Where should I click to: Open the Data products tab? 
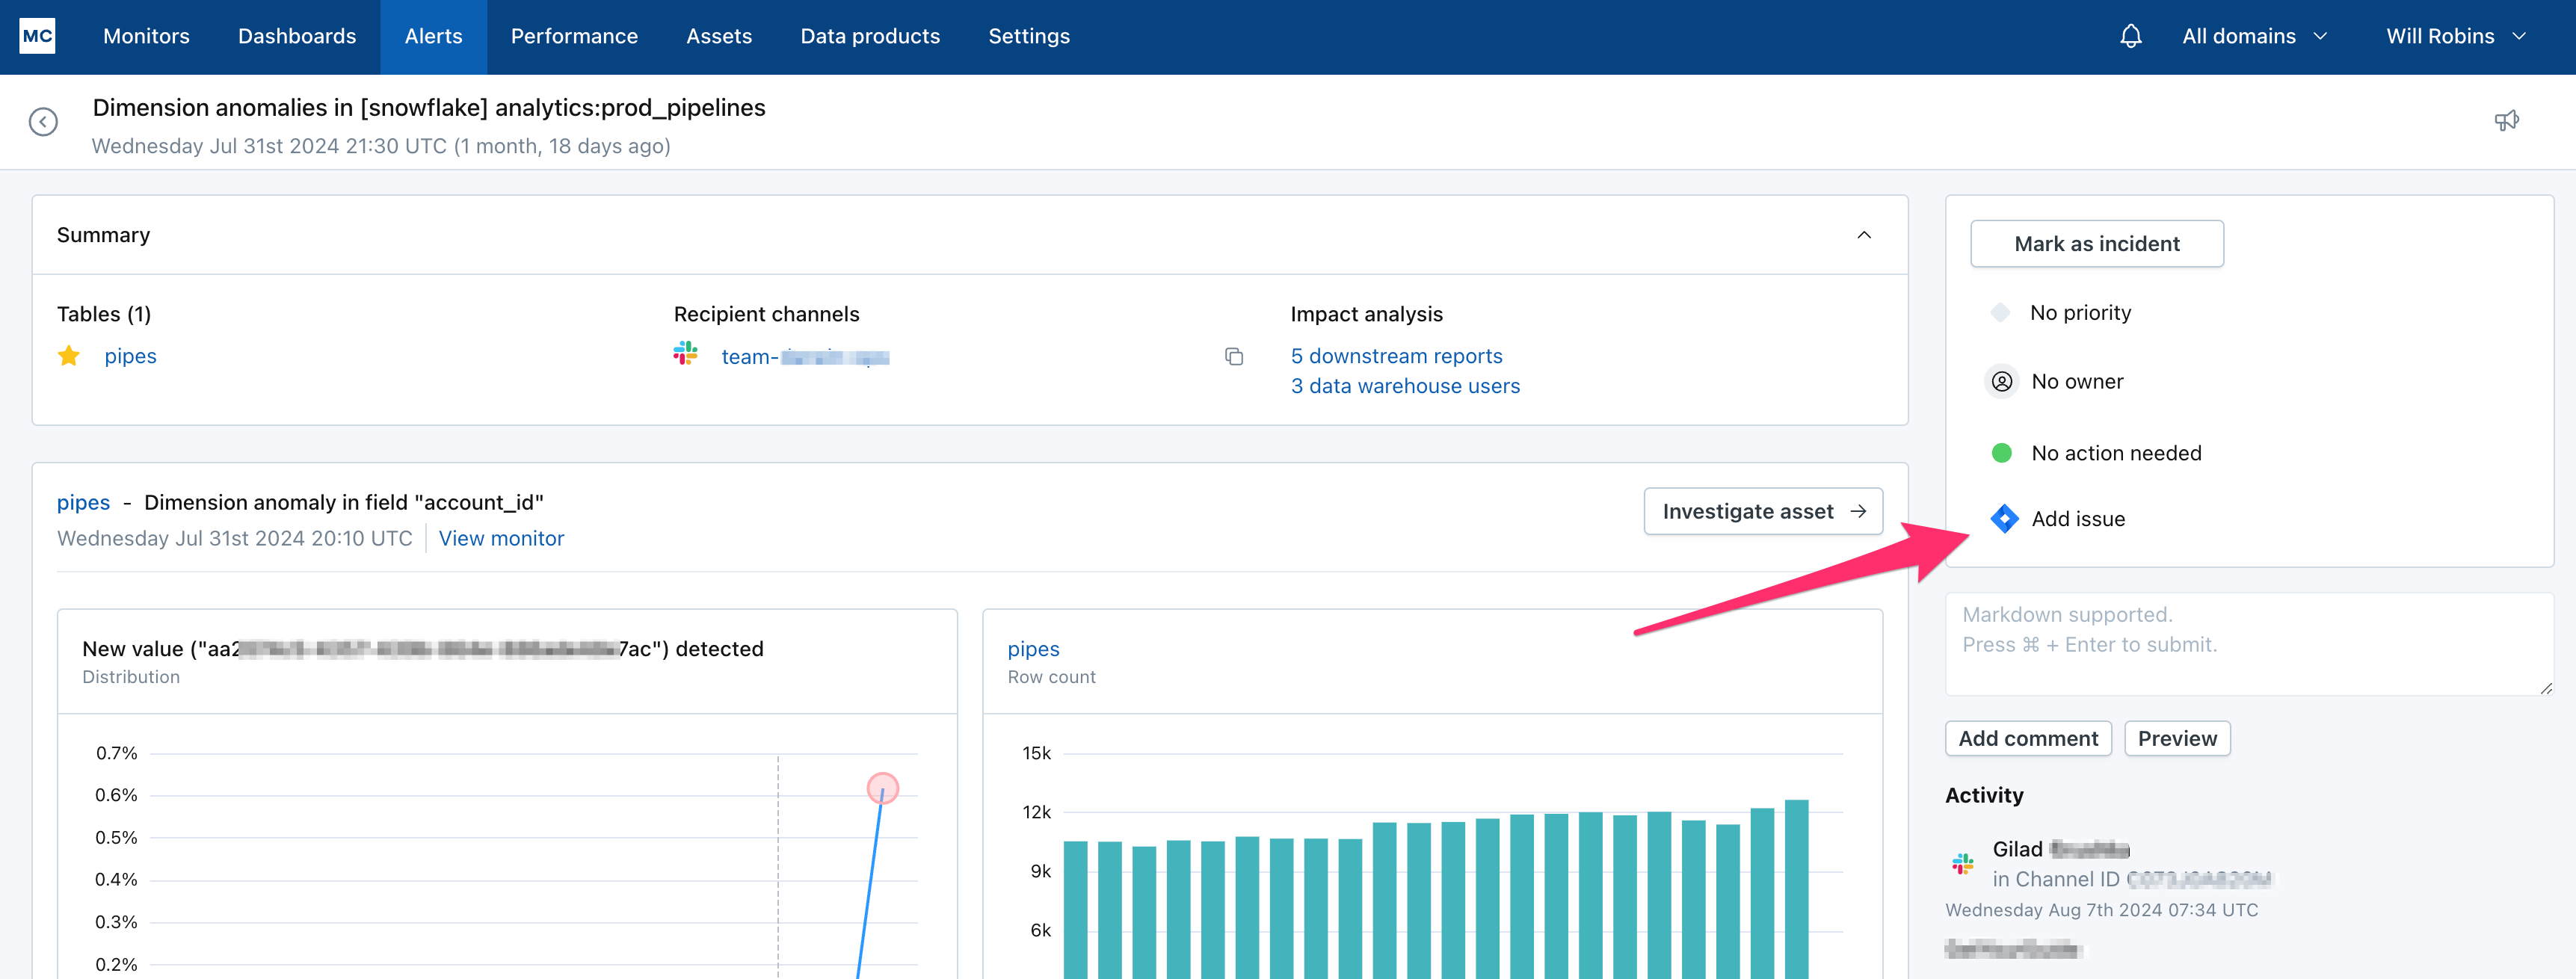click(x=870, y=37)
